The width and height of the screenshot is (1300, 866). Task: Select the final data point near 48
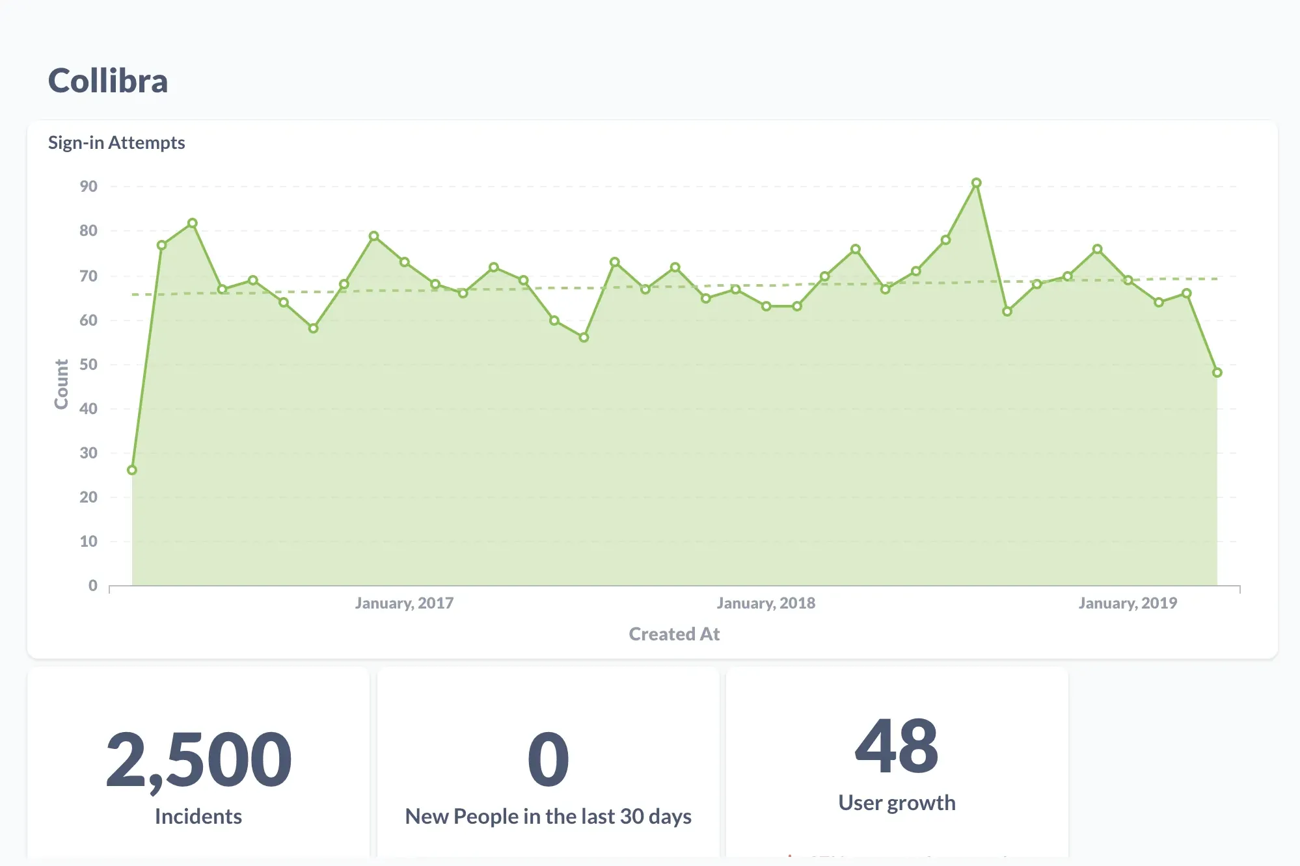click(1217, 373)
